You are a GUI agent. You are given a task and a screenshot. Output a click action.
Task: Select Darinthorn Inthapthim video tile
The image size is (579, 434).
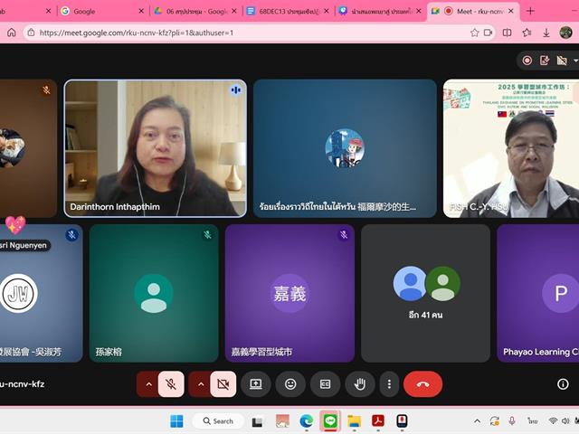155,148
